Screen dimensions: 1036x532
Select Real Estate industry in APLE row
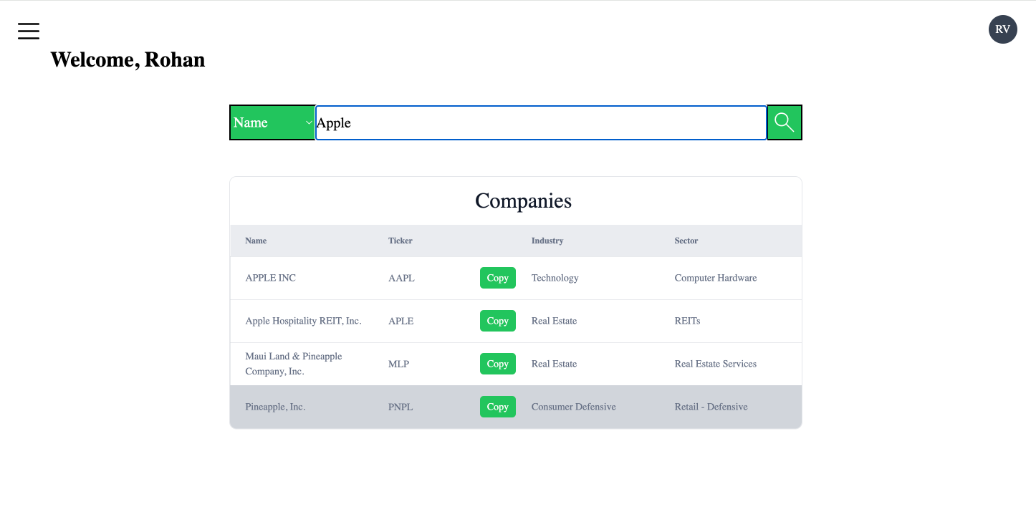(554, 321)
